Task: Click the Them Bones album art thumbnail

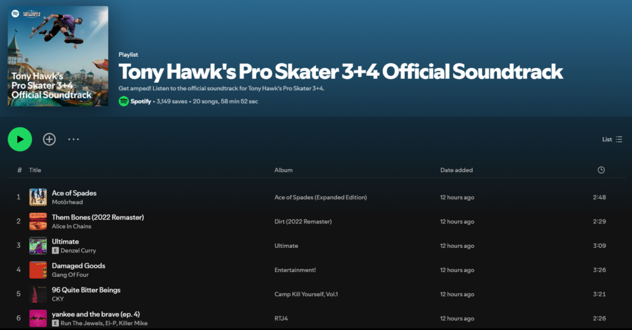Action: (38, 221)
